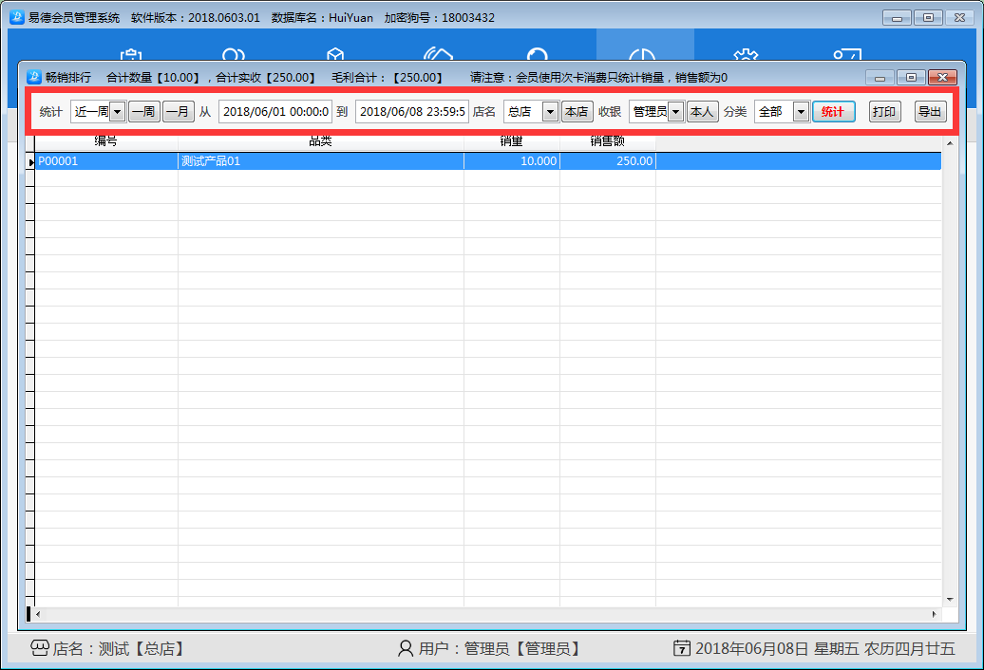Select the cell P00001
Screen dimensions: 984x670
pos(106,161)
